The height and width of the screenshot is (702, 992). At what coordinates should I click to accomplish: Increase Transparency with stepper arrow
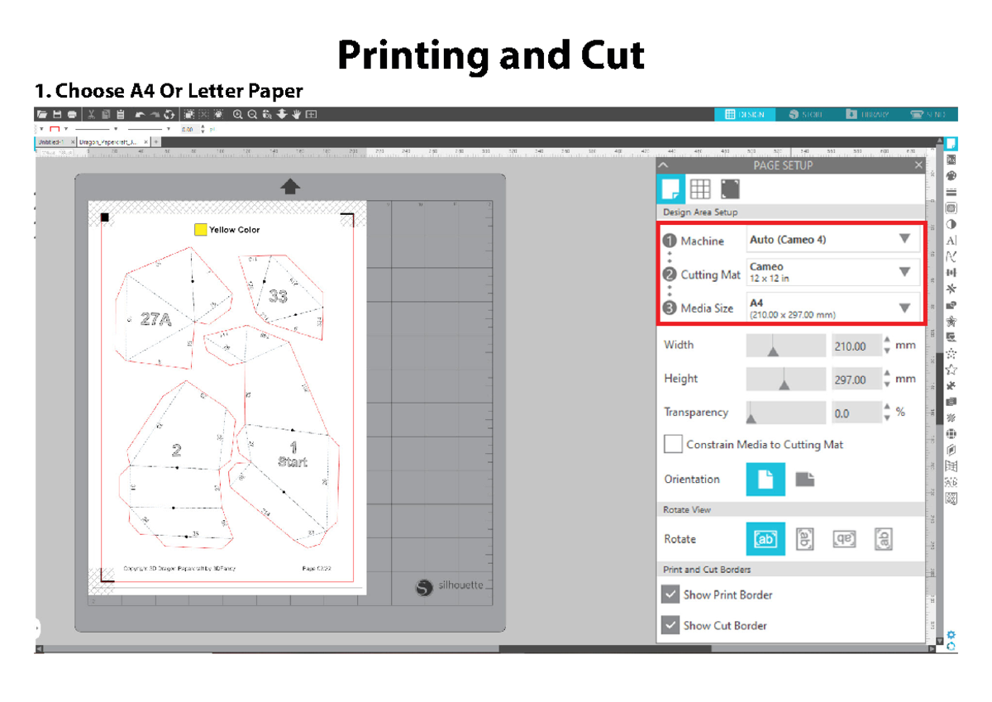887,408
